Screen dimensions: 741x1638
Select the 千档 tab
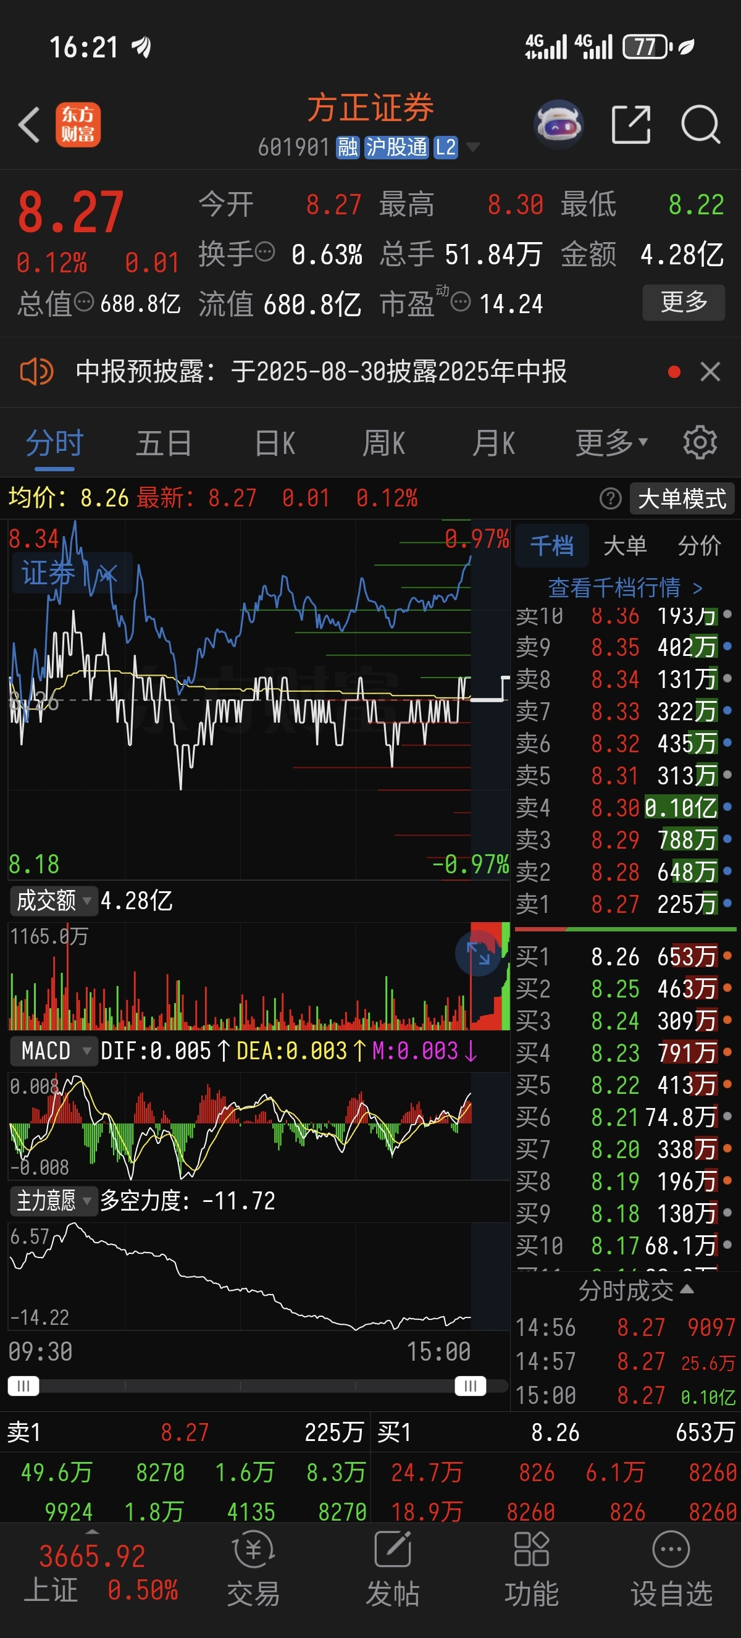(x=551, y=545)
